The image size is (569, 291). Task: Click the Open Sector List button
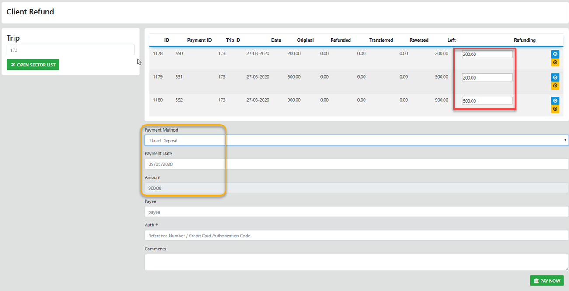click(x=33, y=65)
